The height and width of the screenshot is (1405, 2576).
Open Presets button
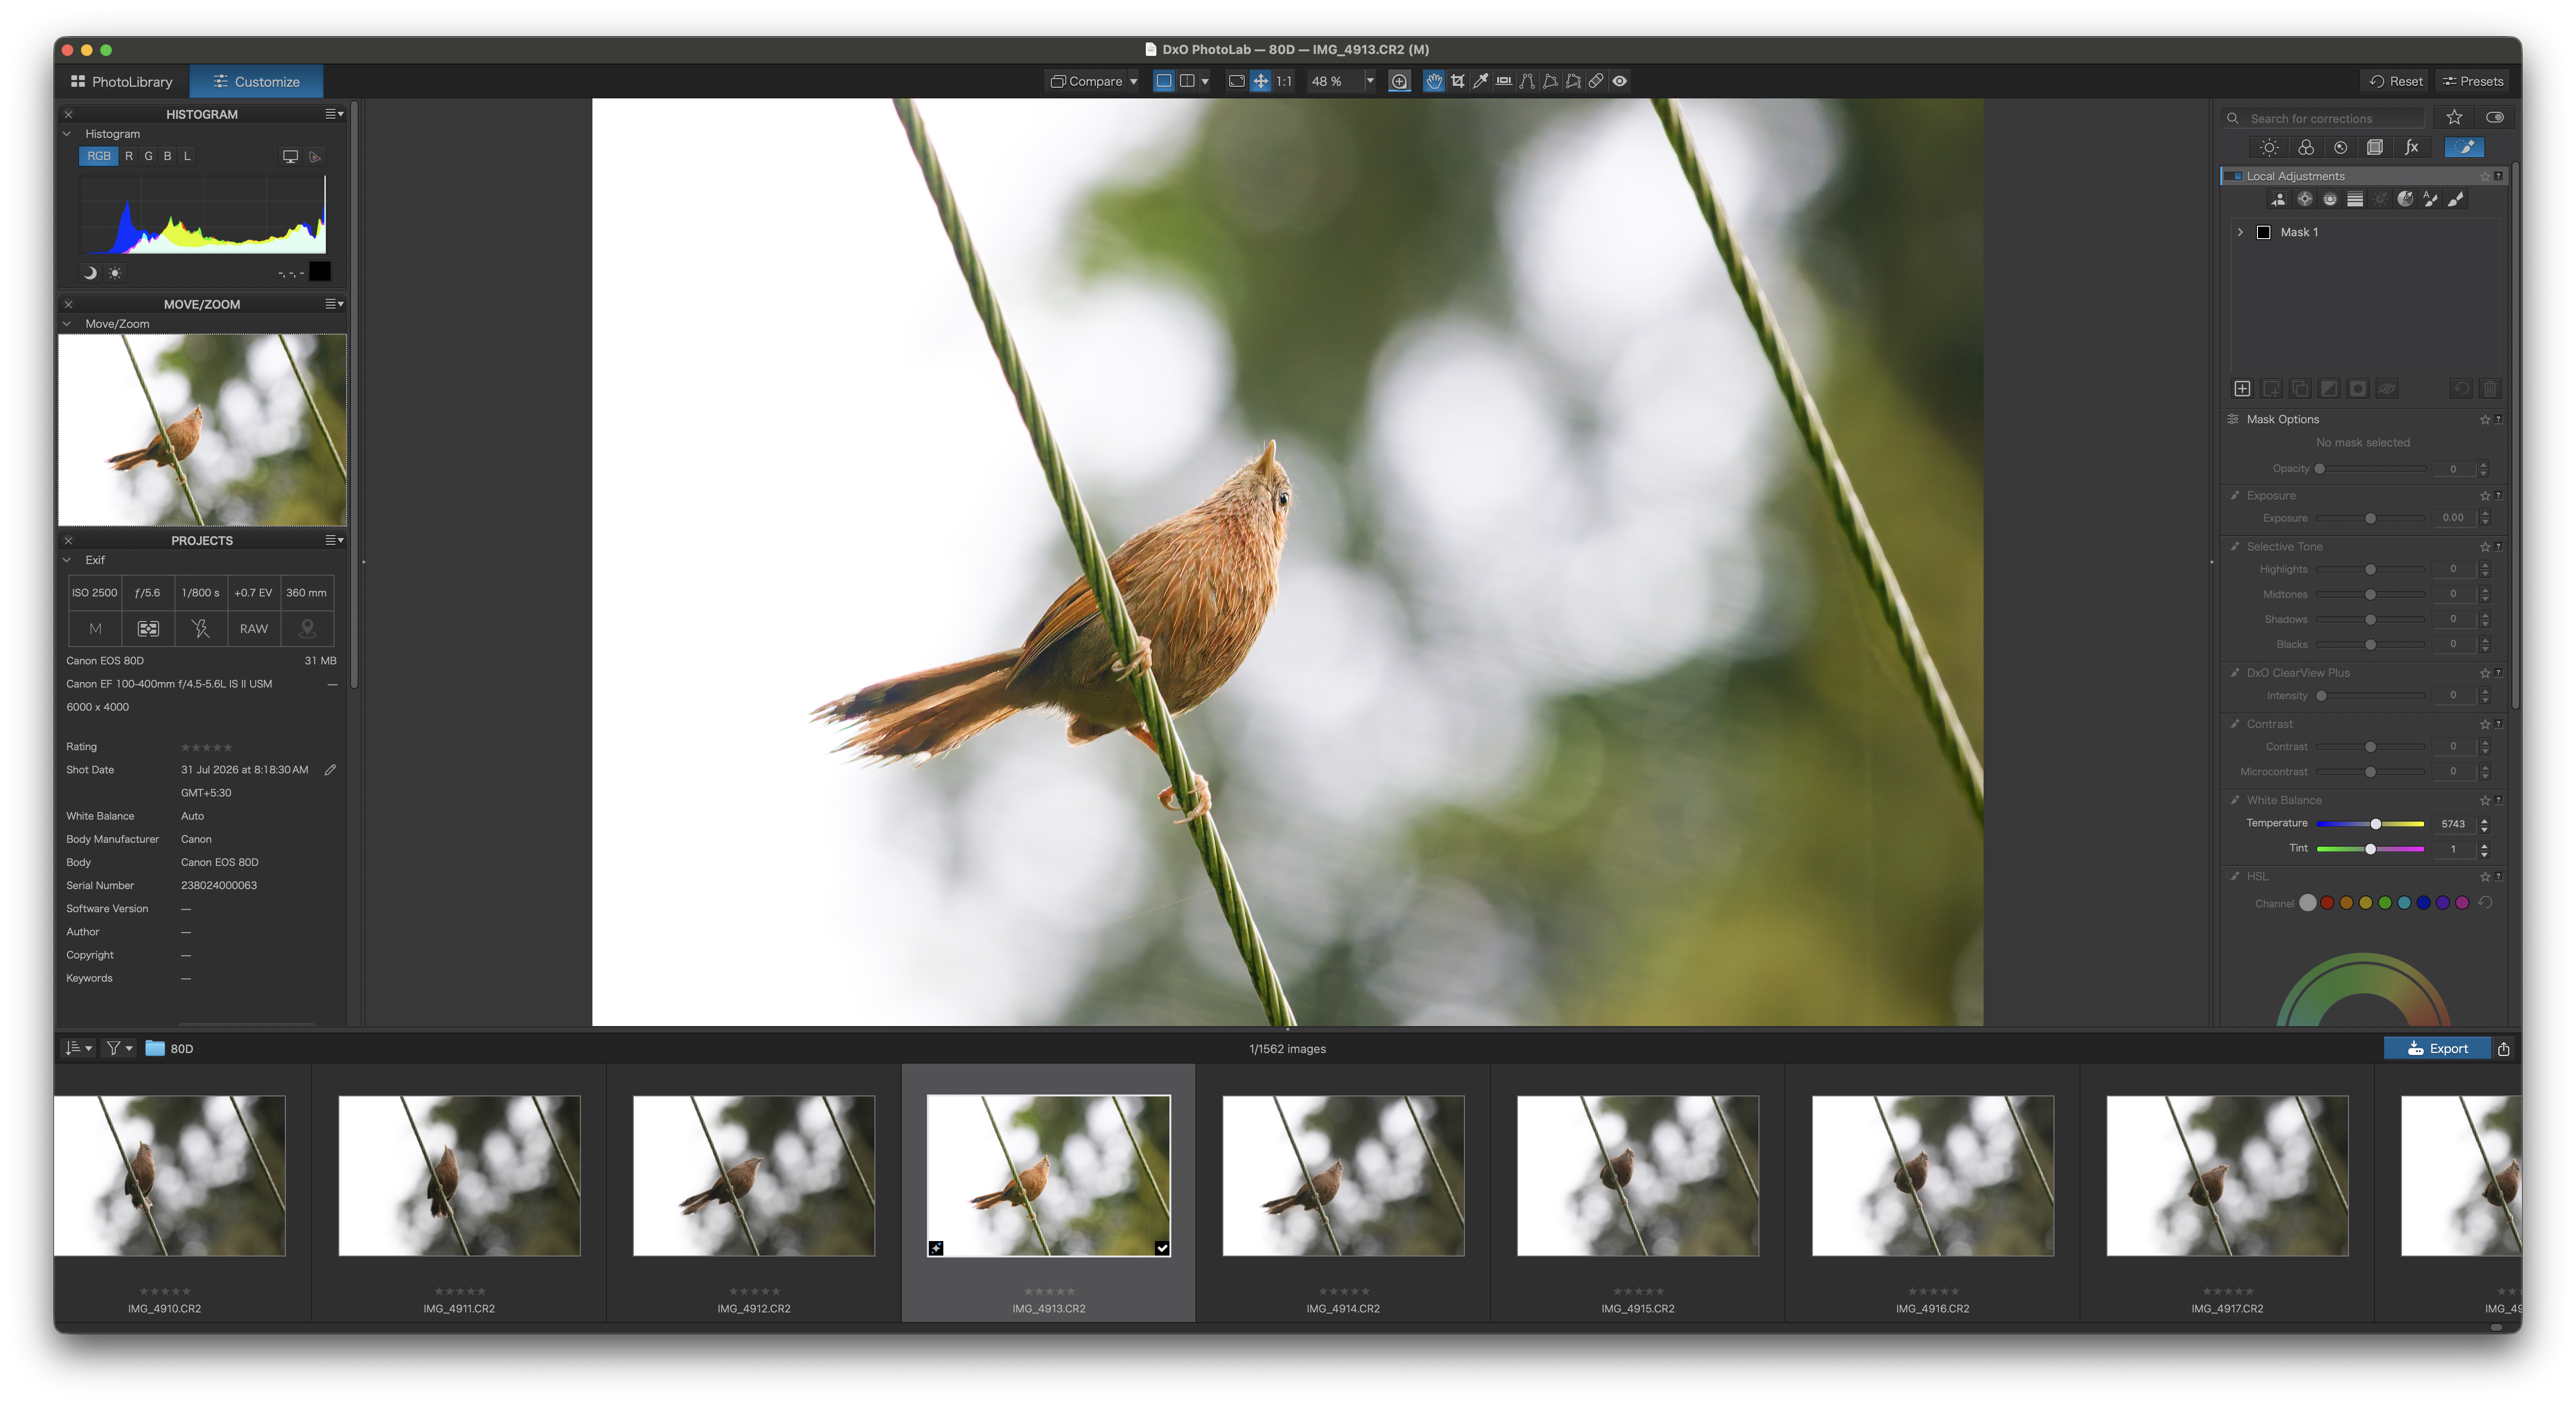(x=2472, y=81)
